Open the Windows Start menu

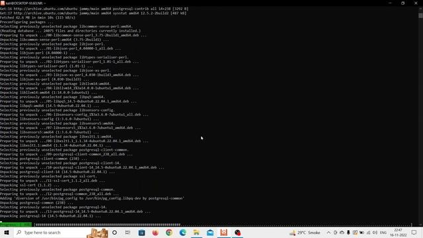(7, 232)
